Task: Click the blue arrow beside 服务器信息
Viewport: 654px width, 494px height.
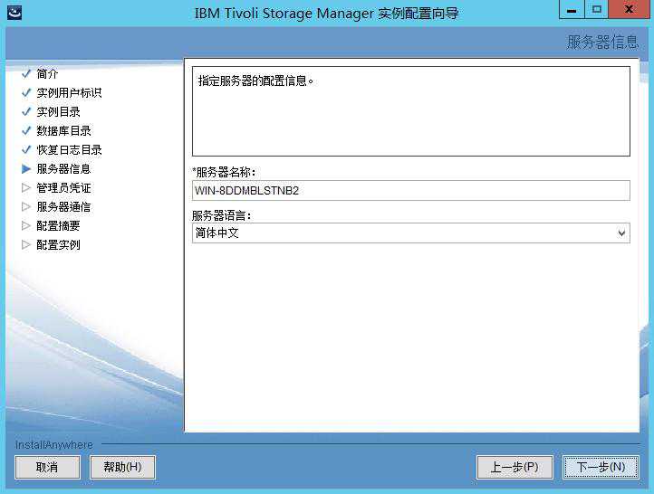Action: 26,168
